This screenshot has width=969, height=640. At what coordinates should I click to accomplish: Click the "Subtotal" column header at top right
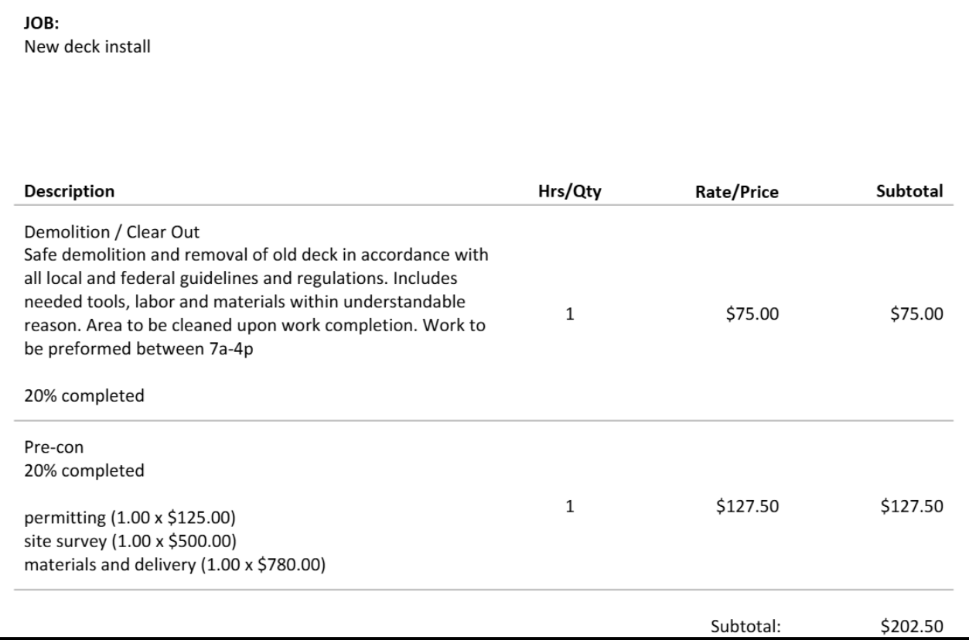point(909,191)
